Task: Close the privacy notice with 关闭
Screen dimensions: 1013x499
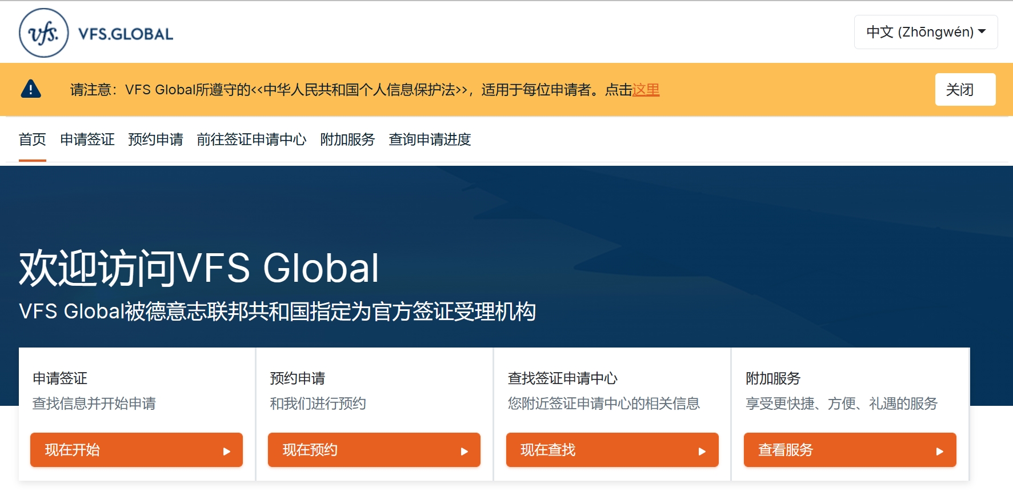Action: [x=964, y=90]
